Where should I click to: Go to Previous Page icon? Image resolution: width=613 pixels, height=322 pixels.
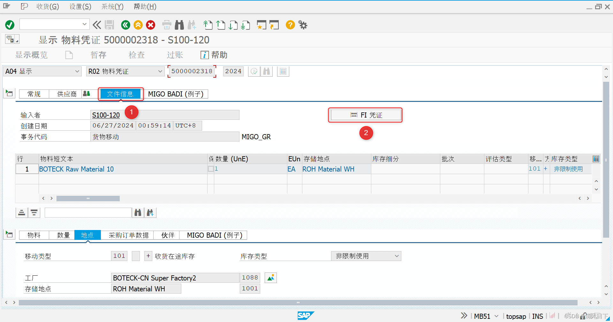tap(221, 25)
